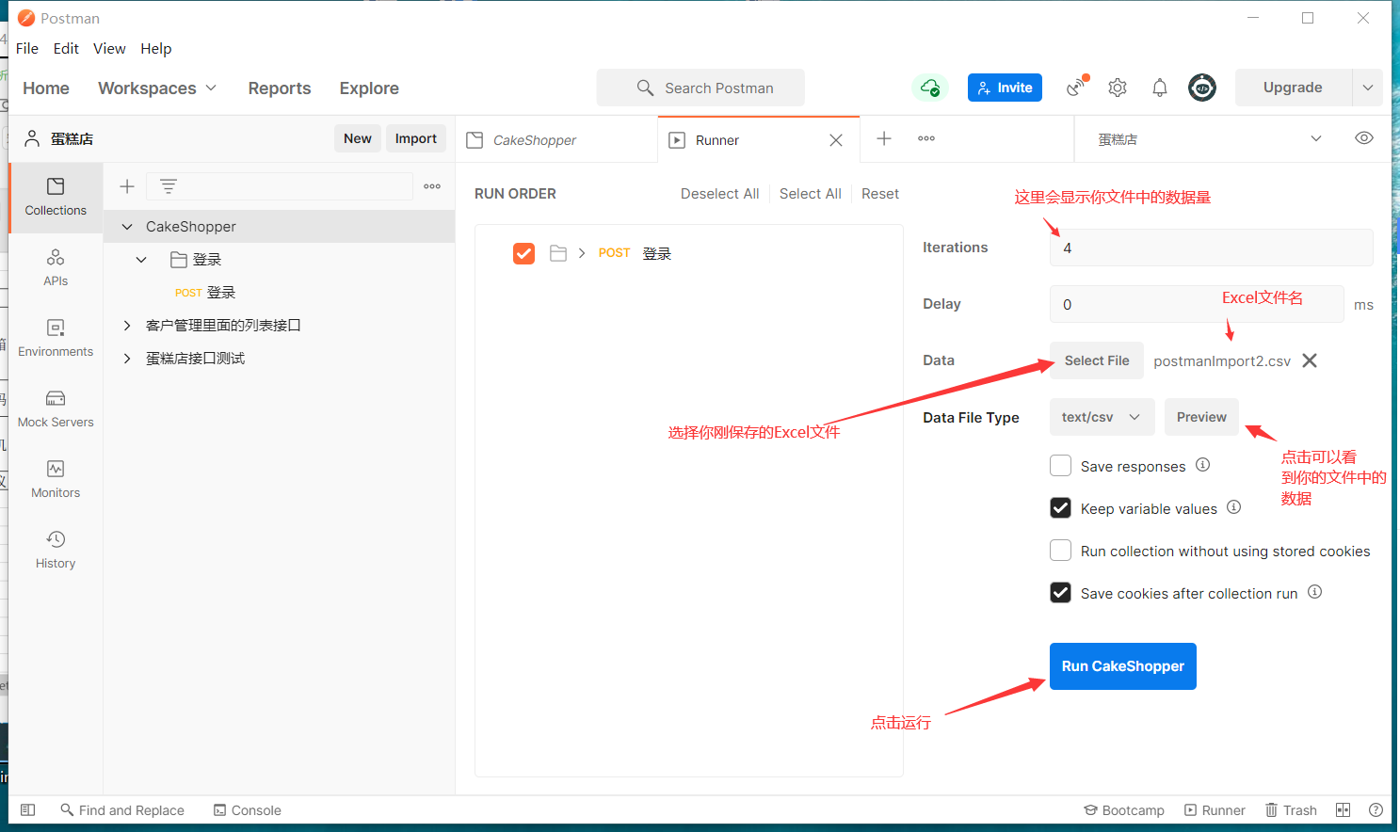Open the tab options three dots

pyautogui.click(x=926, y=138)
